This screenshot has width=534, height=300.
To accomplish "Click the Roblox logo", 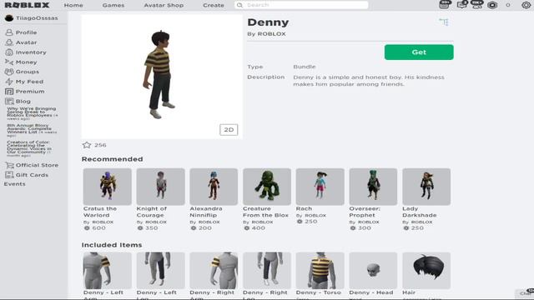I will coord(27,5).
